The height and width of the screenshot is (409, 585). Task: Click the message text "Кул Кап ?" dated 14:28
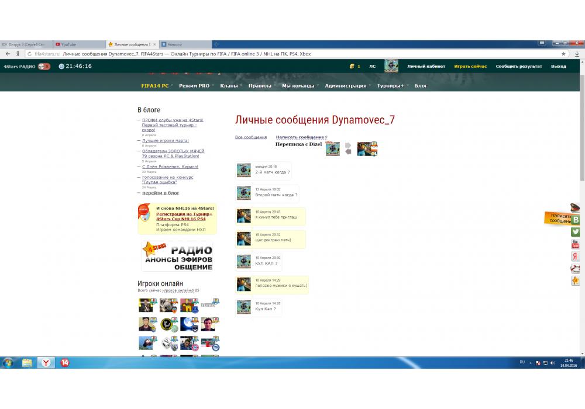pos(265,309)
